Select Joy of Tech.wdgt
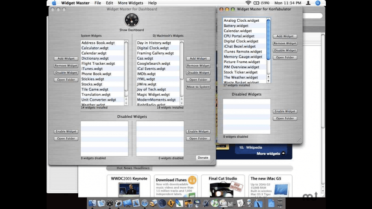This screenshot has height=209, width=372. click(158, 89)
